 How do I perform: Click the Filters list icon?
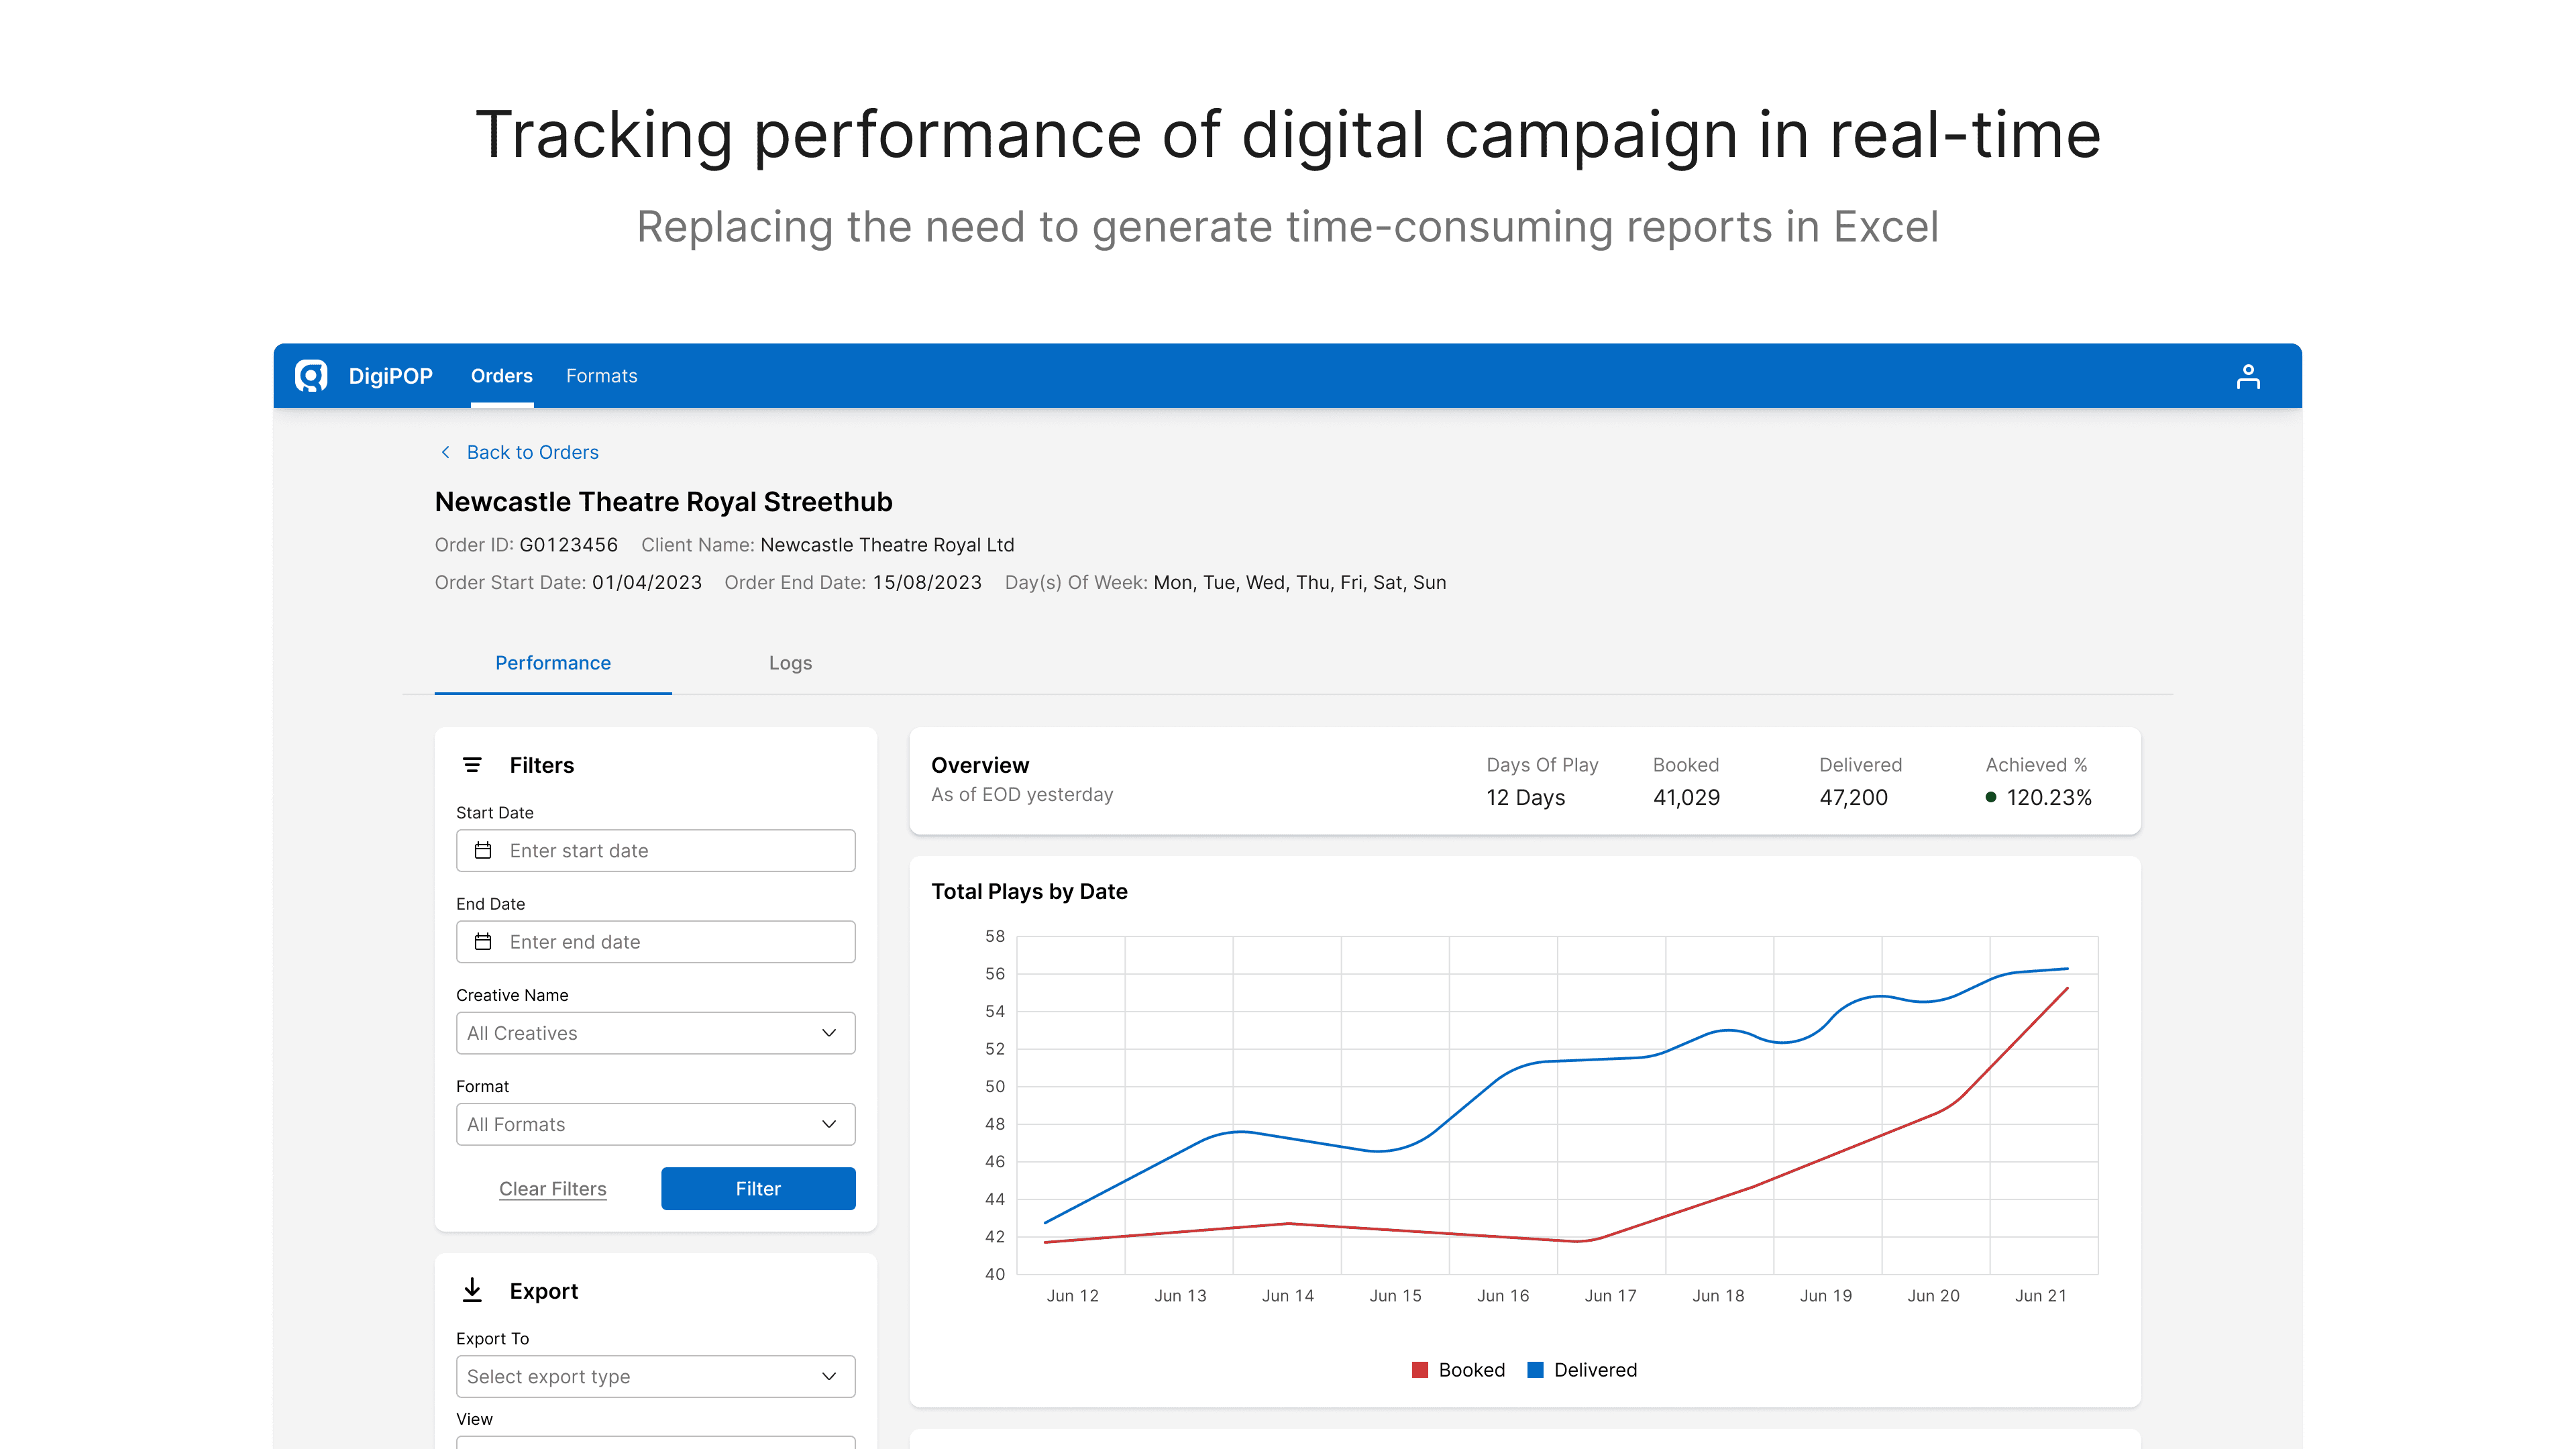click(x=472, y=765)
